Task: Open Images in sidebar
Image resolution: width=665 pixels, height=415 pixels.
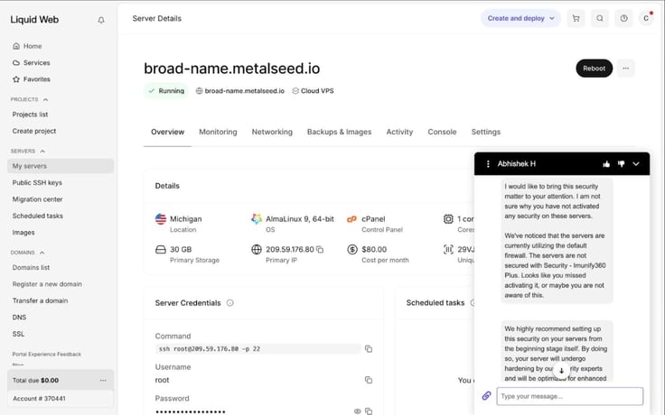Action: coord(23,233)
